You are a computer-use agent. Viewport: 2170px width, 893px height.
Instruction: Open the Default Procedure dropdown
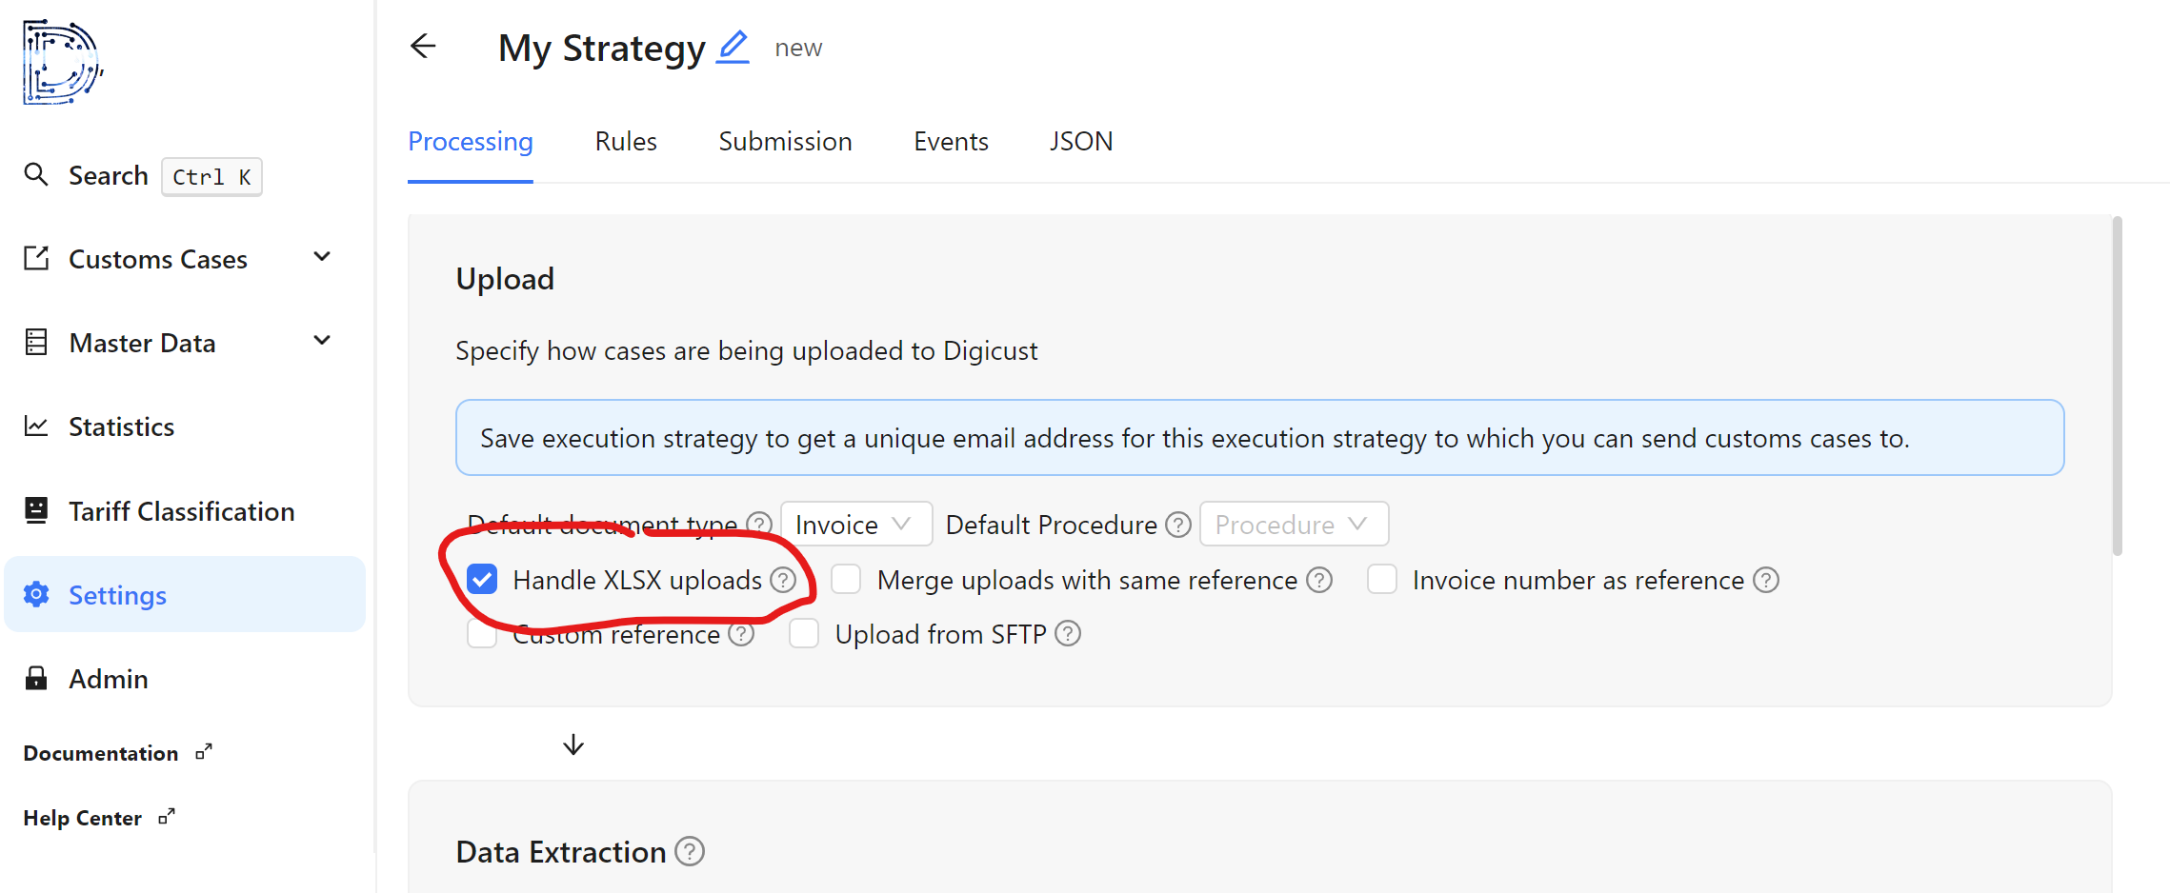[x=1293, y=525]
